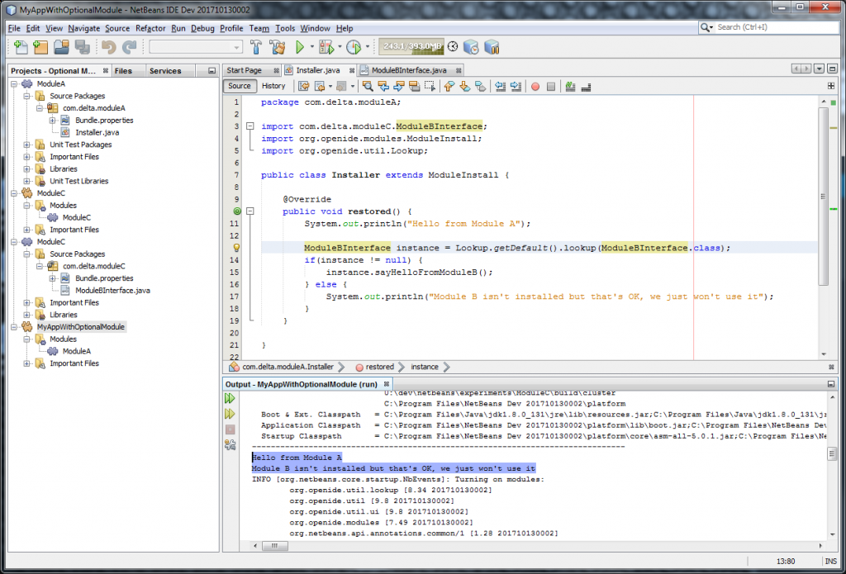Viewport: 846px width, 574px height.
Task: Collapse the MyAppWithOptionalModule project node
Action: tap(14, 327)
